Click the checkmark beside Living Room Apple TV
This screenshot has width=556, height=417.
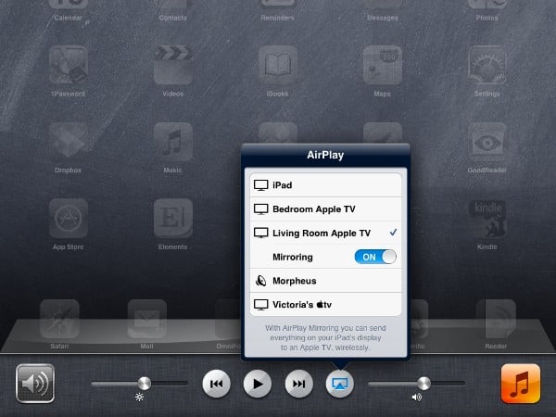393,233
